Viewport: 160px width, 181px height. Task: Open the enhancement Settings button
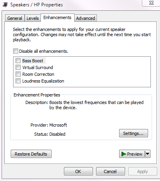click(x=133, y=133)
